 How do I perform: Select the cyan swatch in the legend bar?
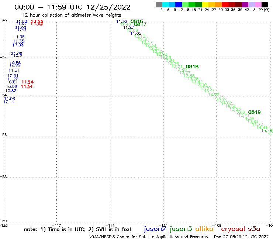click(x=166, y=4)
